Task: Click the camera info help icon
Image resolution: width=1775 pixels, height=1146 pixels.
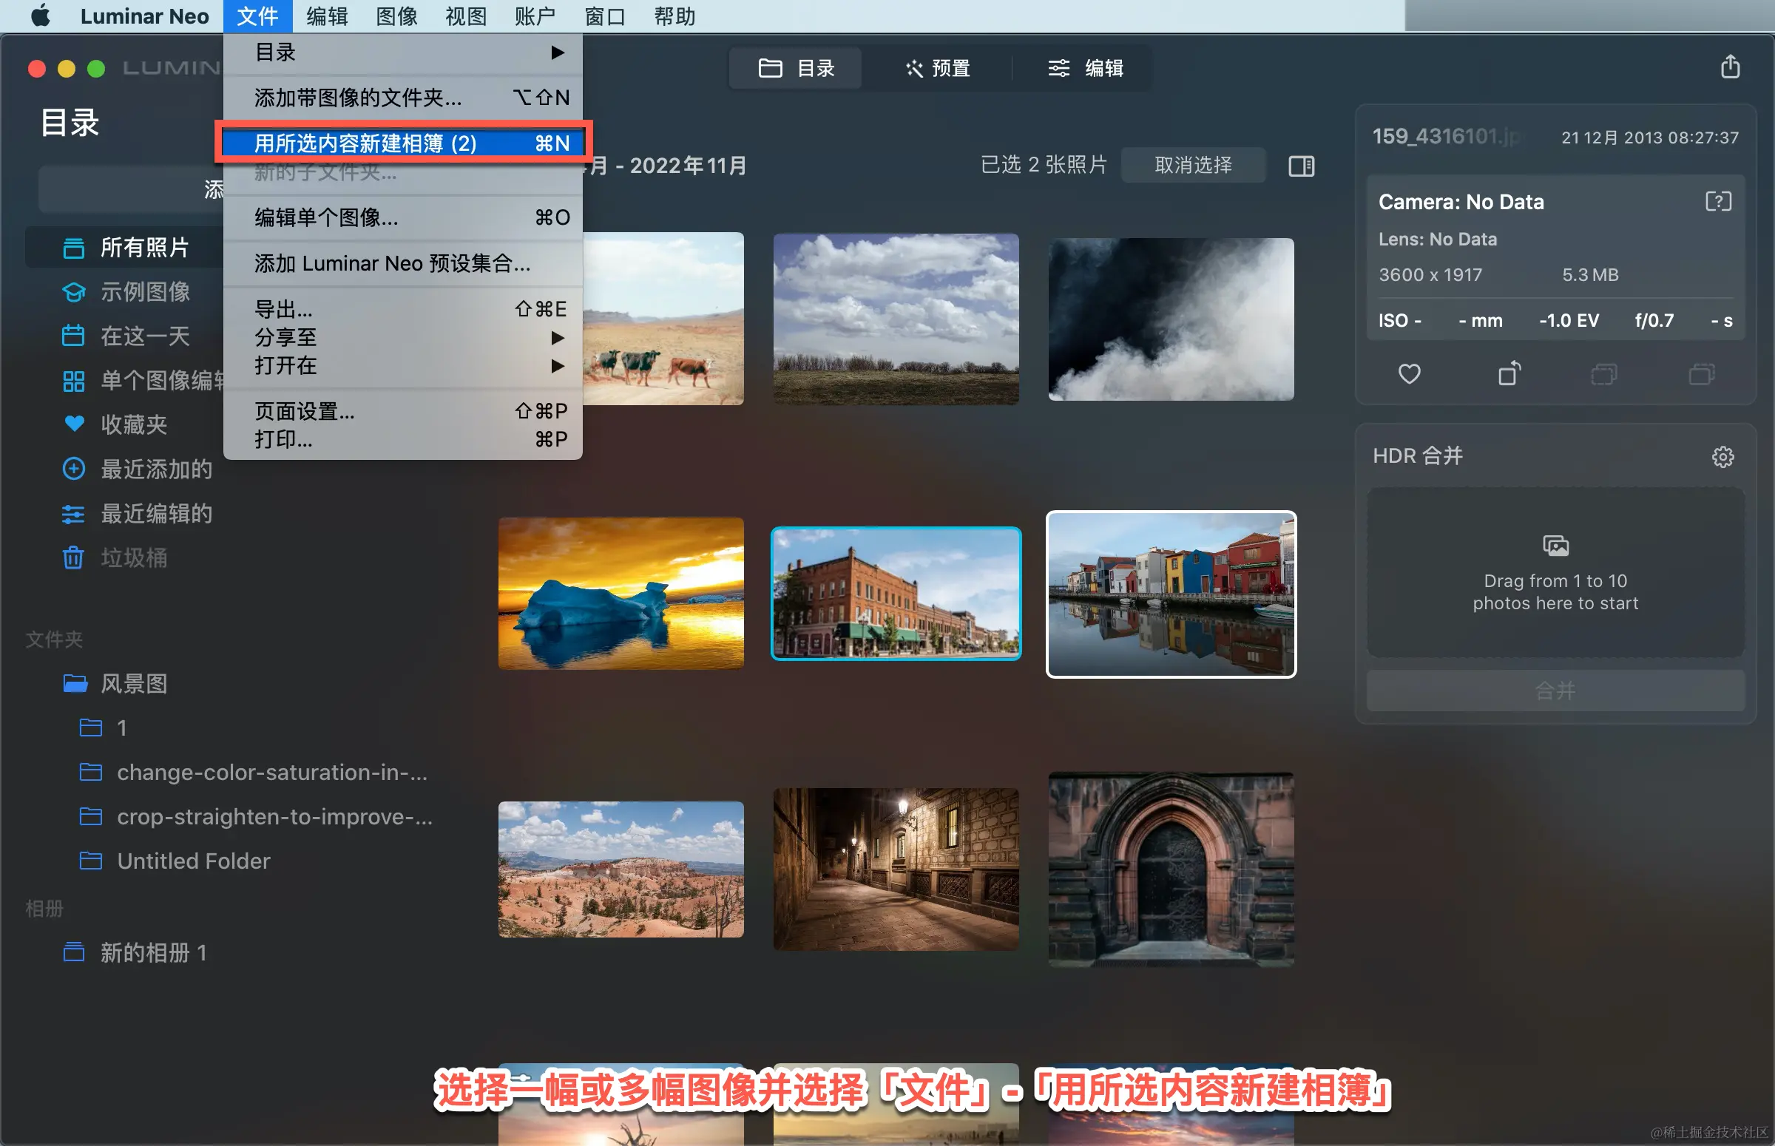Action: click(x=1718, y=202)
